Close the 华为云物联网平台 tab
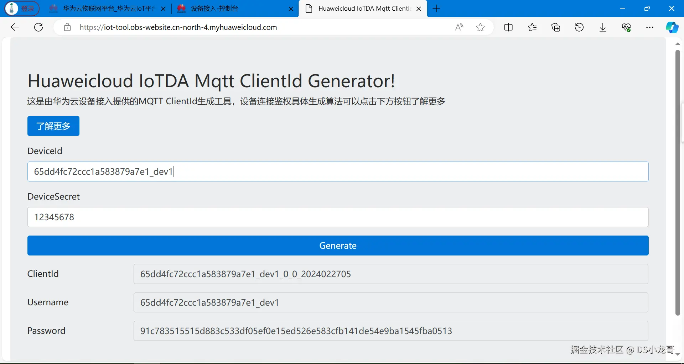This screenshot has height=364, width=684. pyautogui.click(x=164, y=9)
